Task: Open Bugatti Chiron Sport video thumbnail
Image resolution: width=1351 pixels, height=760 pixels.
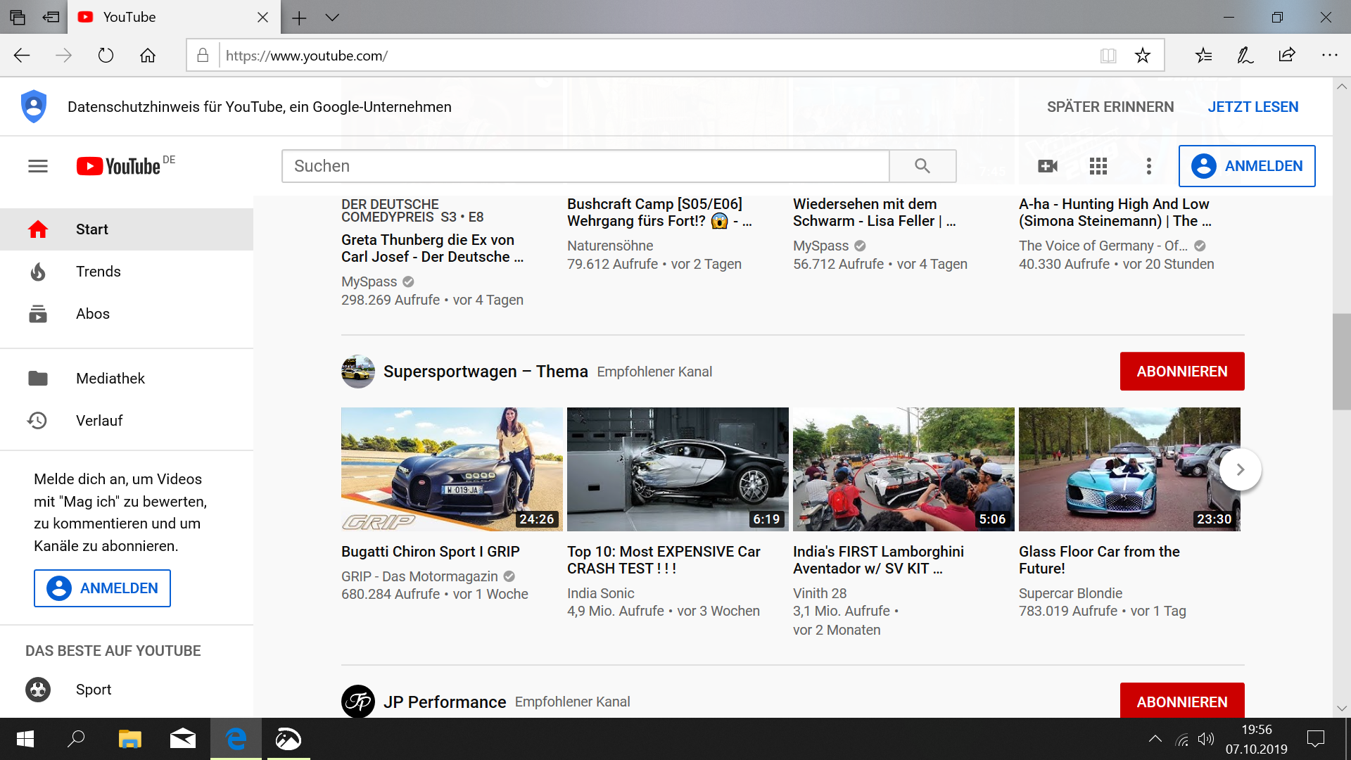Action: click(x=451, y=469)
